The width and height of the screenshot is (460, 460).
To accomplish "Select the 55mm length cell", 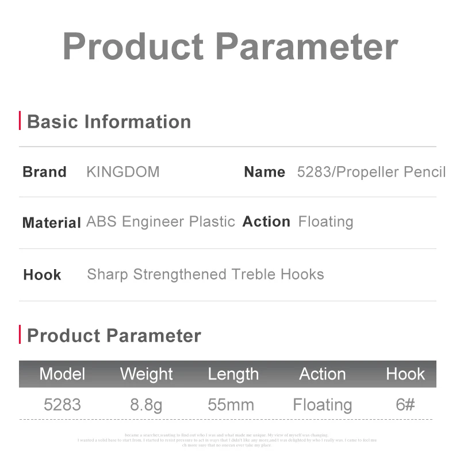I will [231, 405].
